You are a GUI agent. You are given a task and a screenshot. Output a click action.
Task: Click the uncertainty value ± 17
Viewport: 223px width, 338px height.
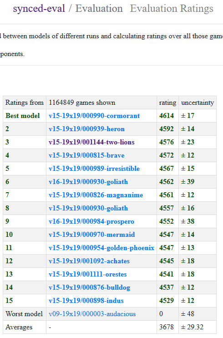click(188, 116)
